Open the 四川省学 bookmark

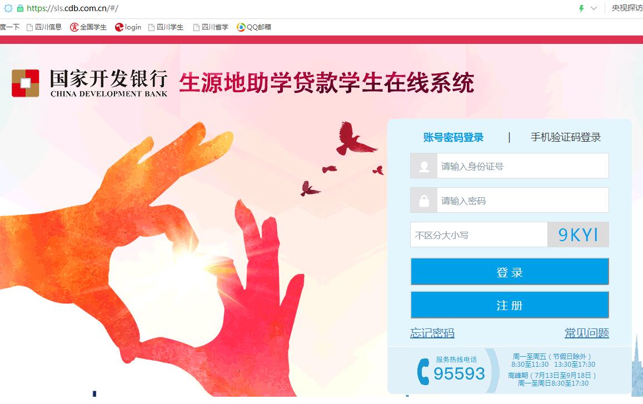coord(211,27)
